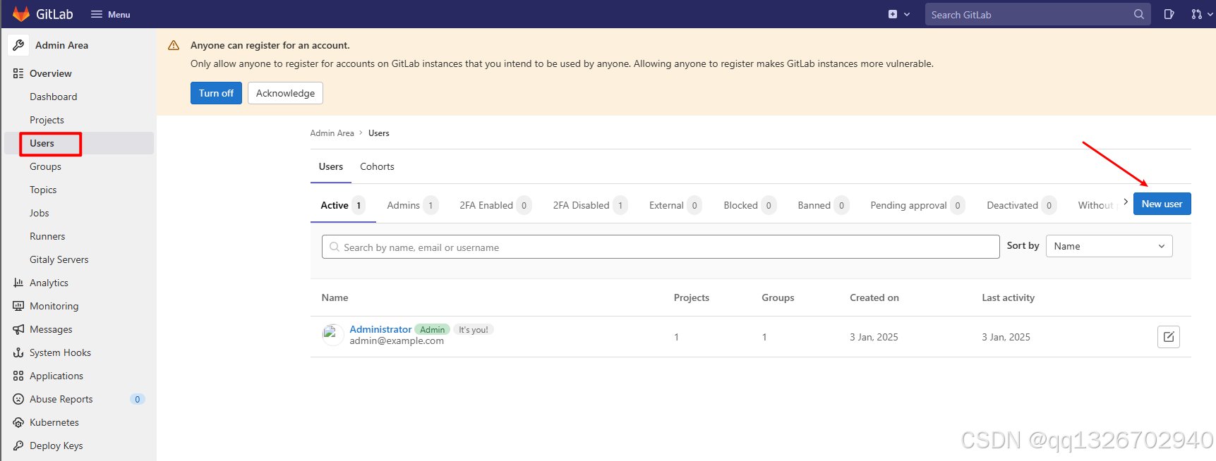
Task: Filter by Banned users tab
Action: pyautogui.click(x=823, y=205)
